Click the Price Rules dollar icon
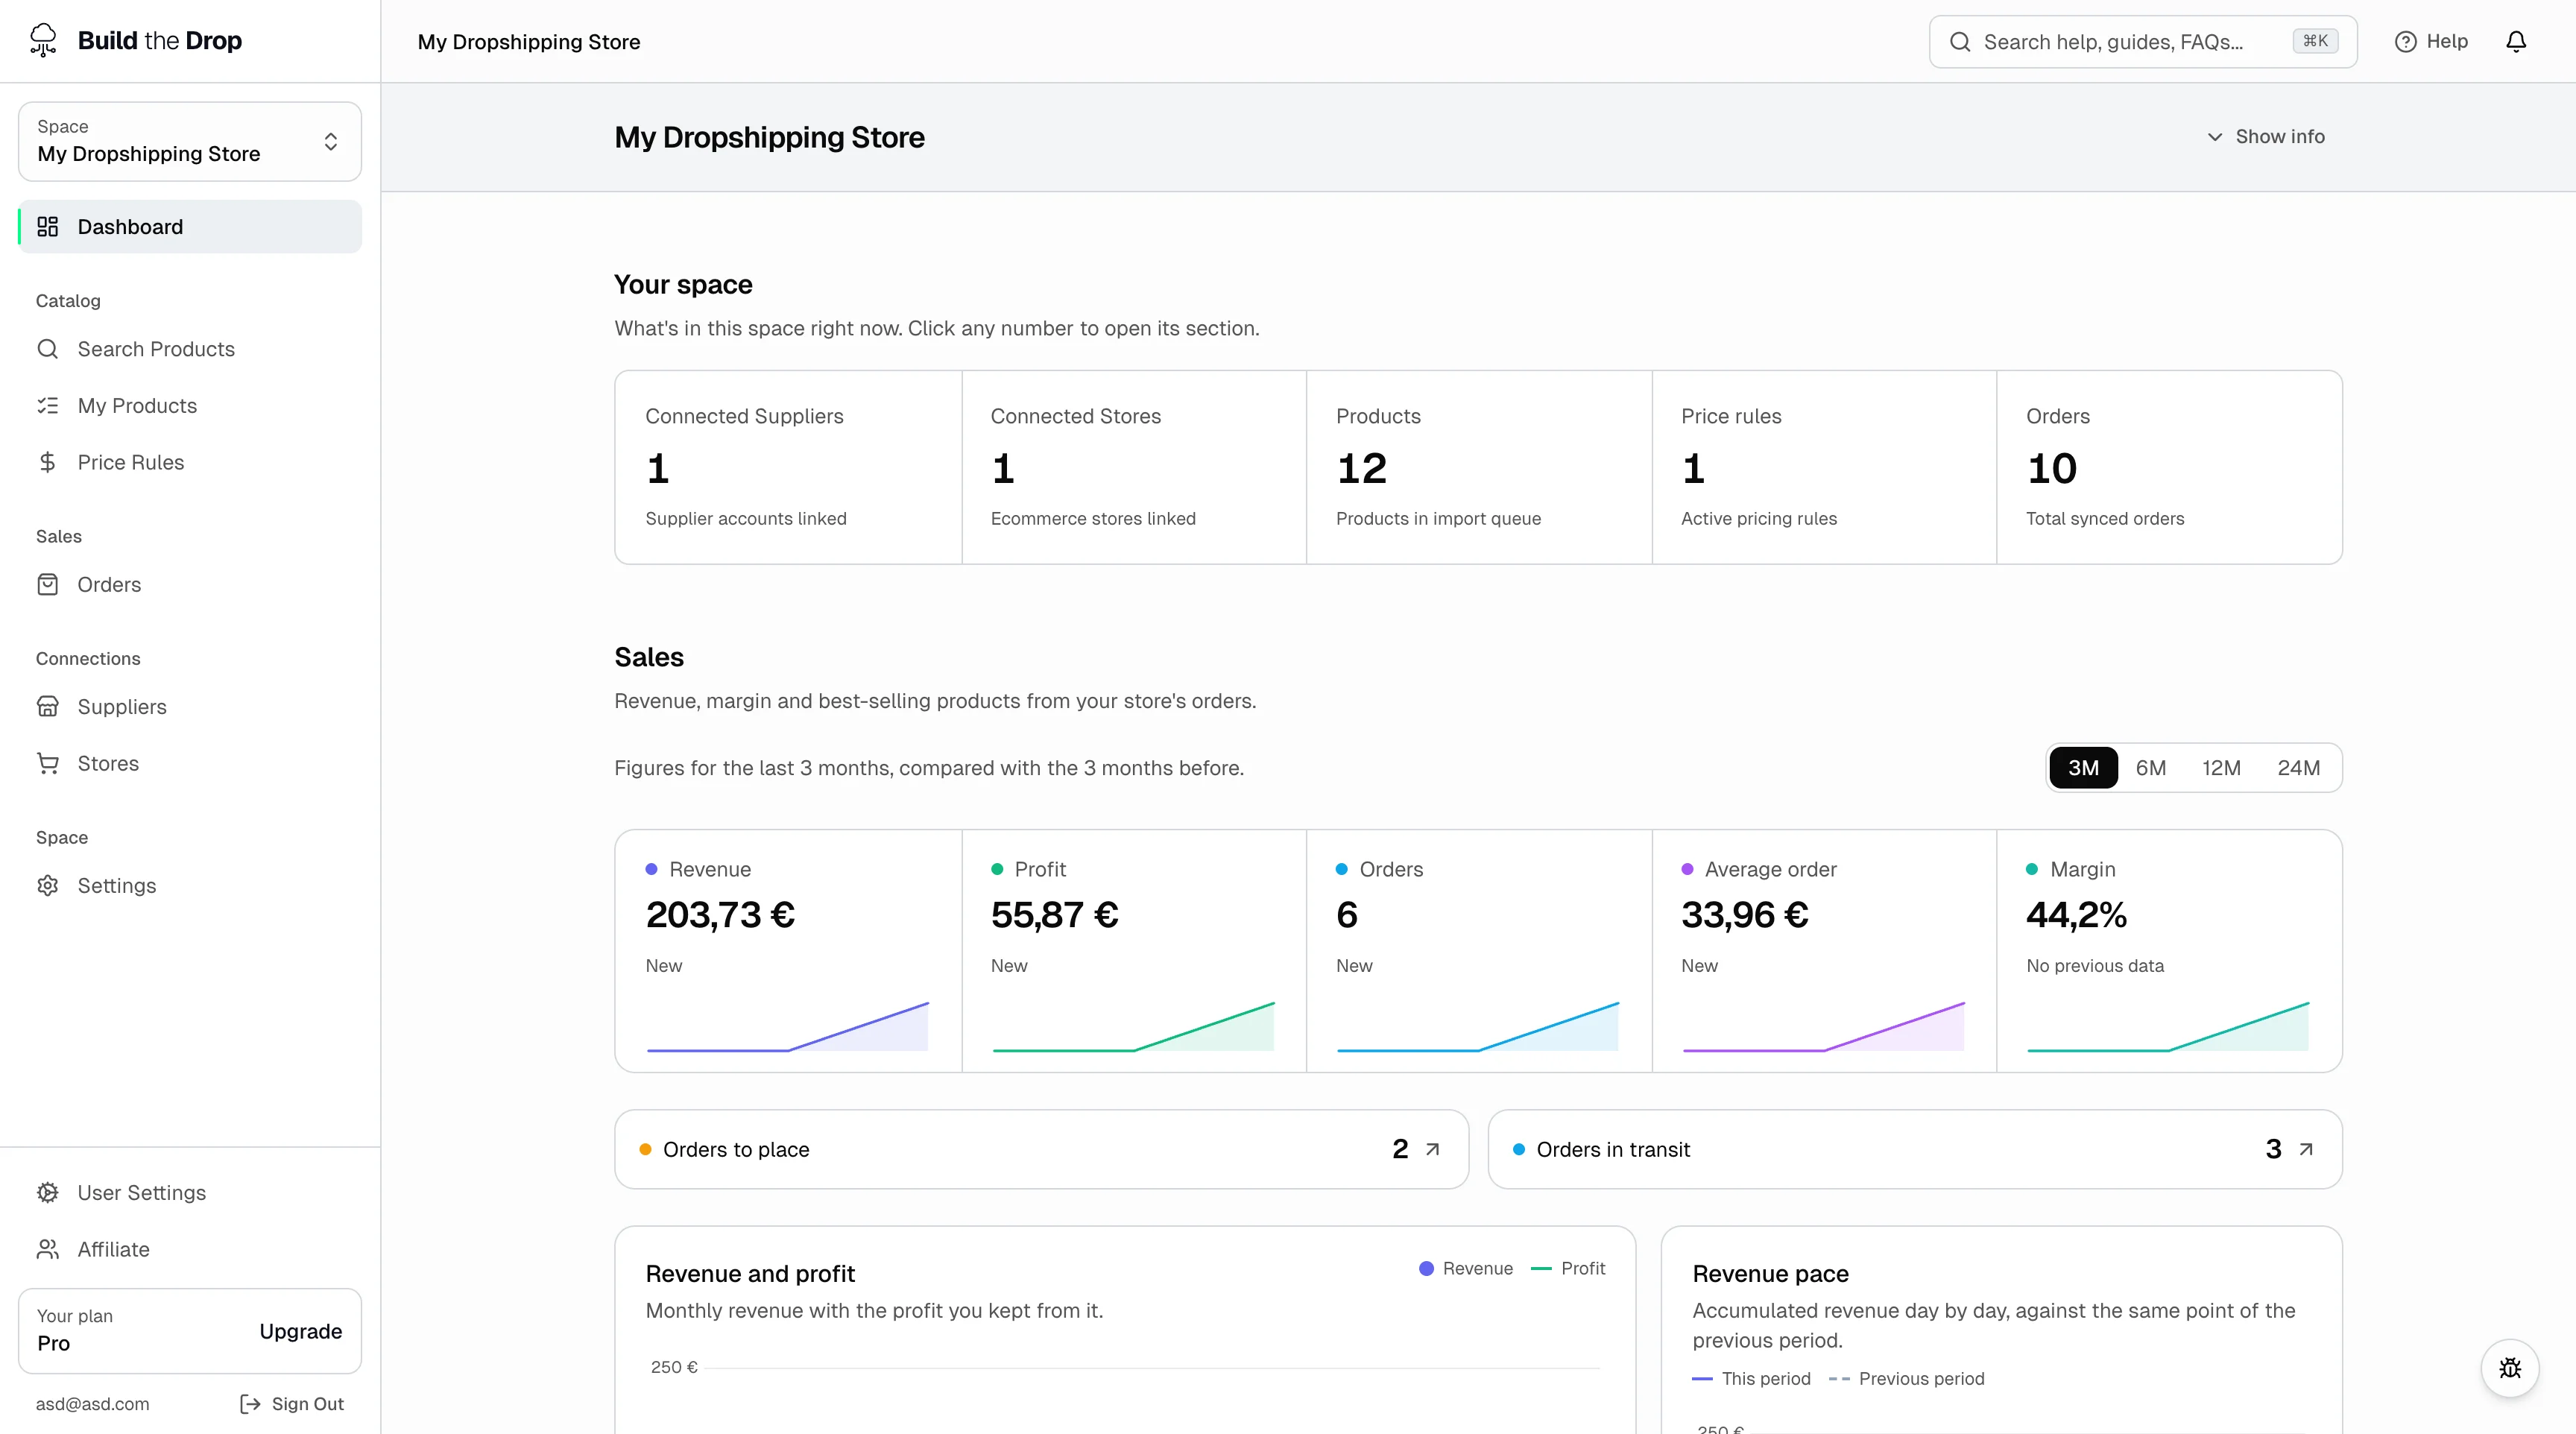 click(x=47, y=462)
